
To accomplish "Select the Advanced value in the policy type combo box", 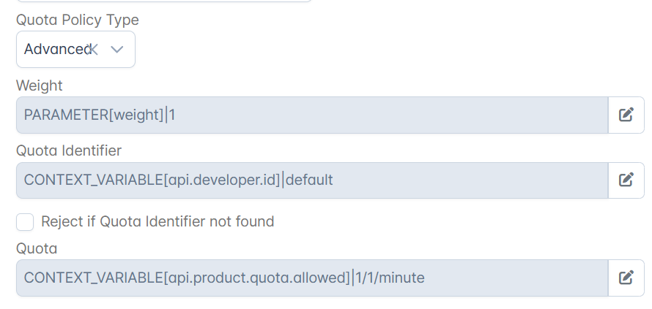I will point(57,49).
